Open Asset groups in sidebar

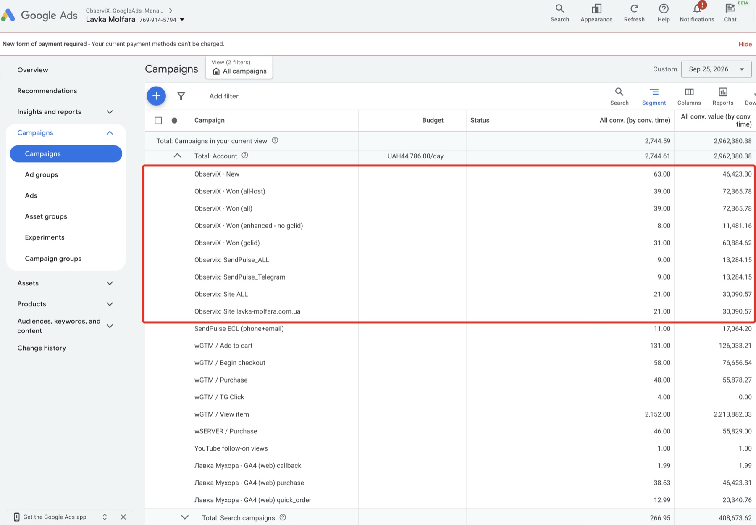46,216
